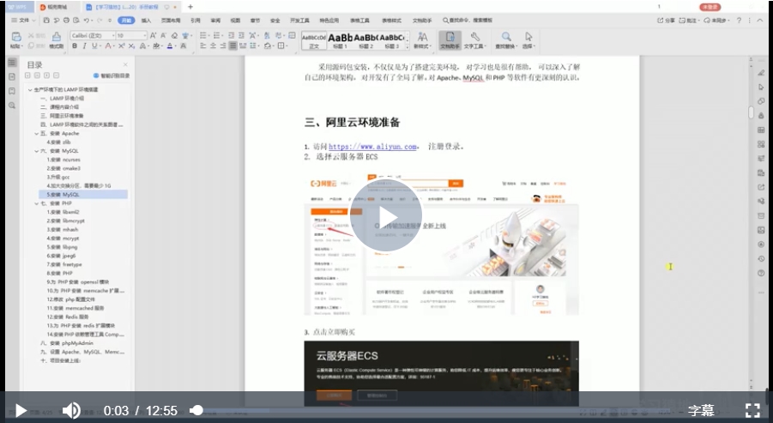Open the 文件 menu dropdown

pos(24,21)
